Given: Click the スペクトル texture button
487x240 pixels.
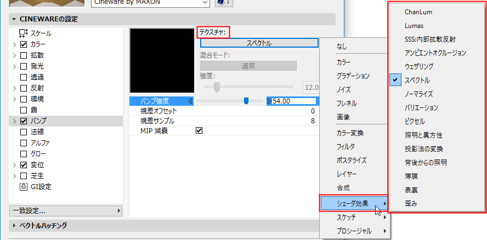Looking at the screenshot, I should [259, 43].
